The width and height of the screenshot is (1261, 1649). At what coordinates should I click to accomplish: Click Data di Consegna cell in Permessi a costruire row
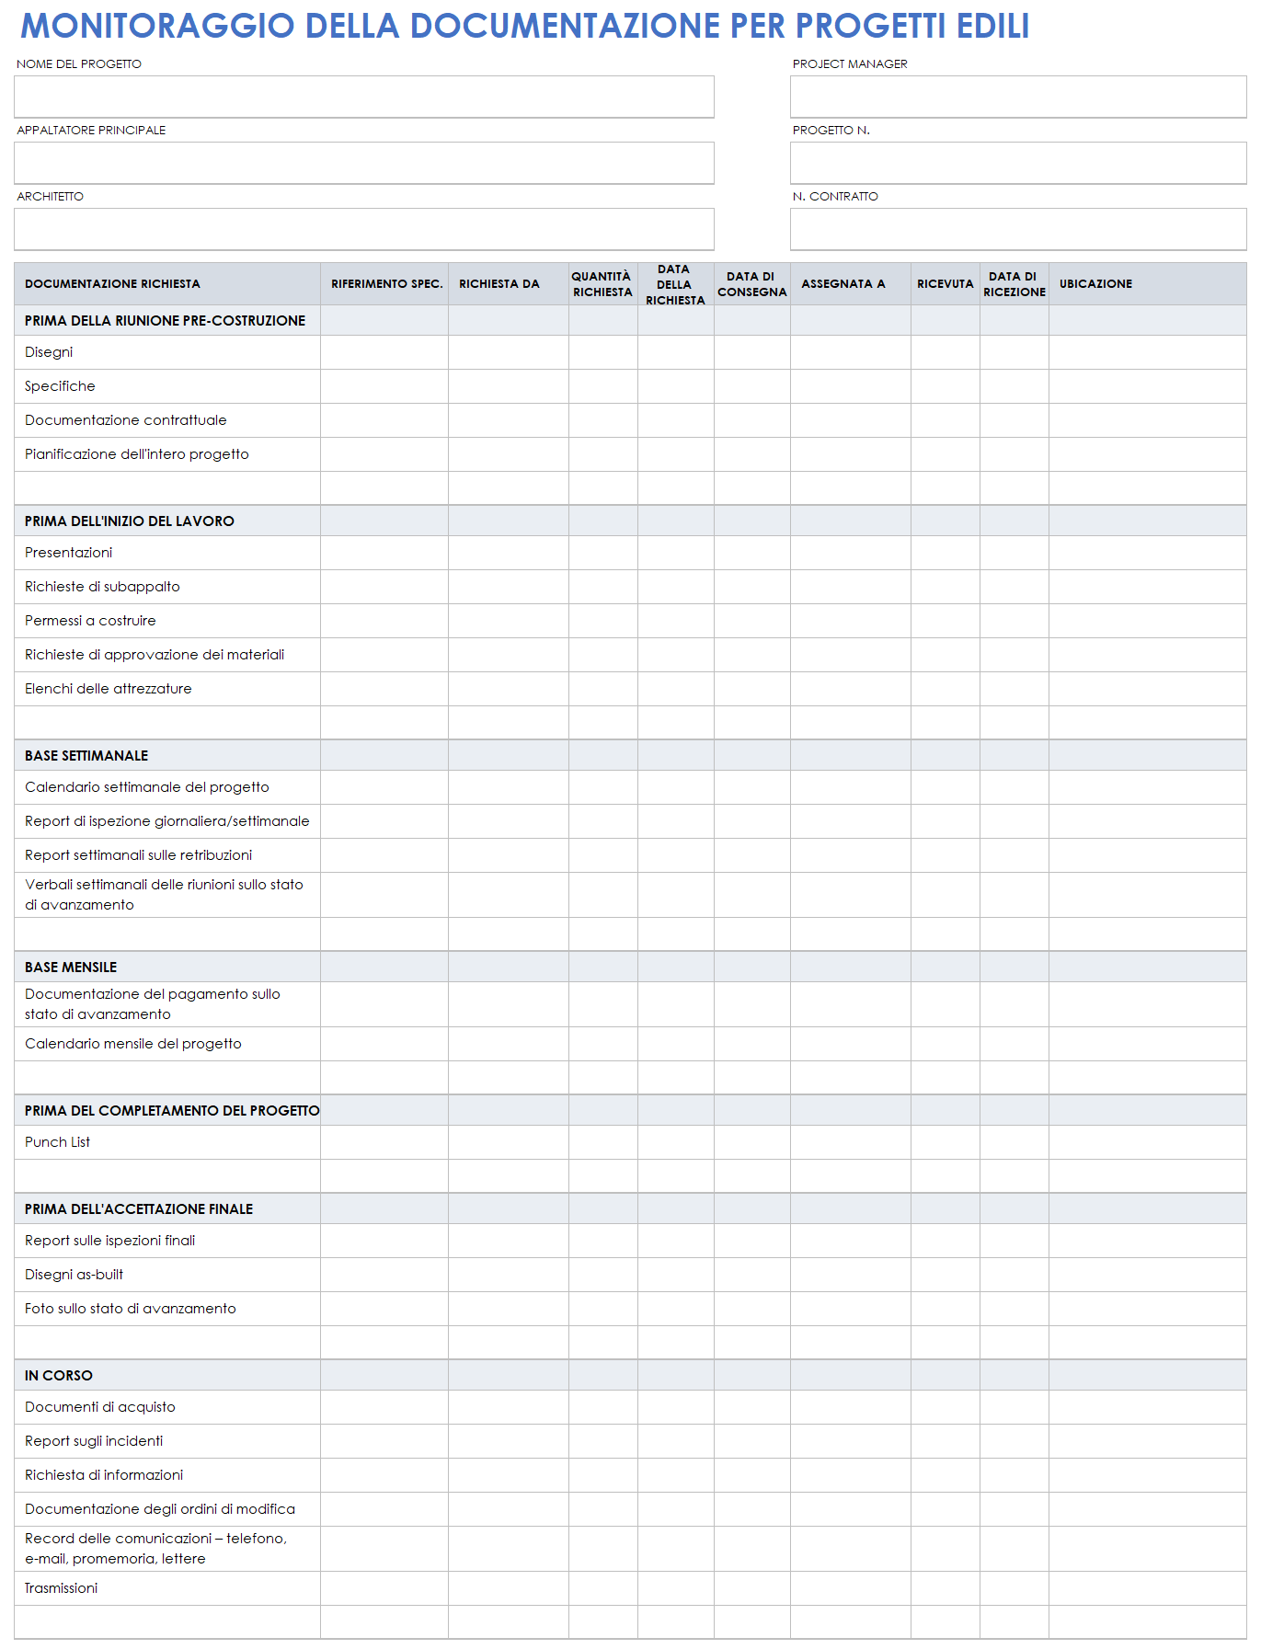(x=752, y=621)
